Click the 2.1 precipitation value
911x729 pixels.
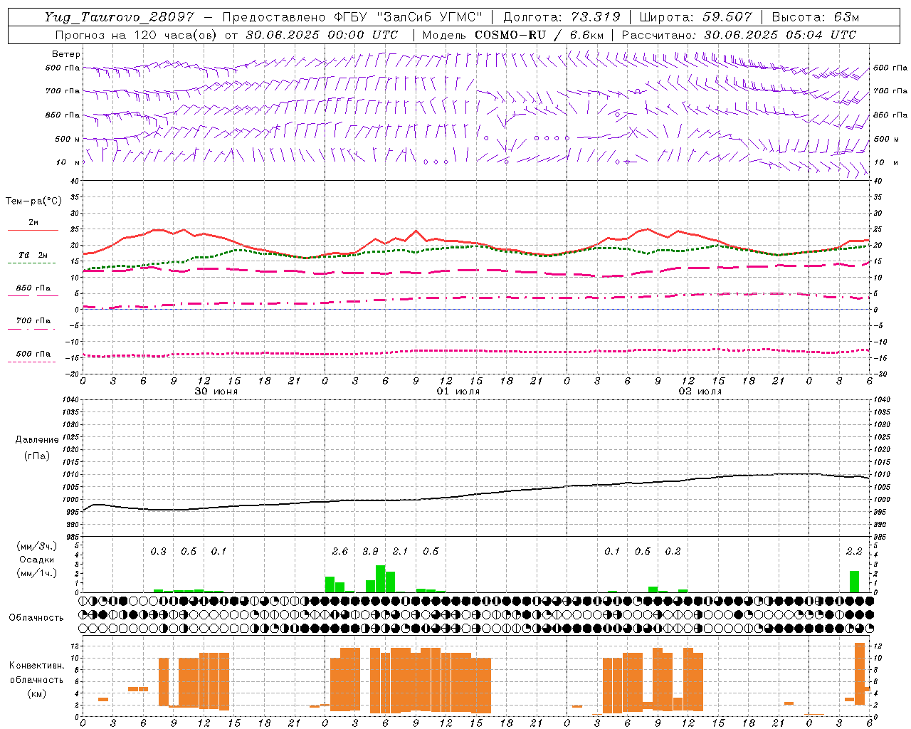(x=400, y=551)
